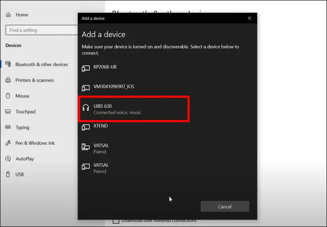Click the USB icon in sidebar
The height and width of the screenshot is (227, 327).
pos(8,174)
